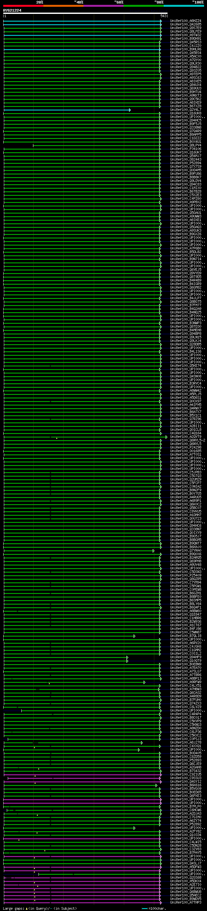
Task: Click the UniRef100_B9G5J7 label
Action: tap(186, 536)
